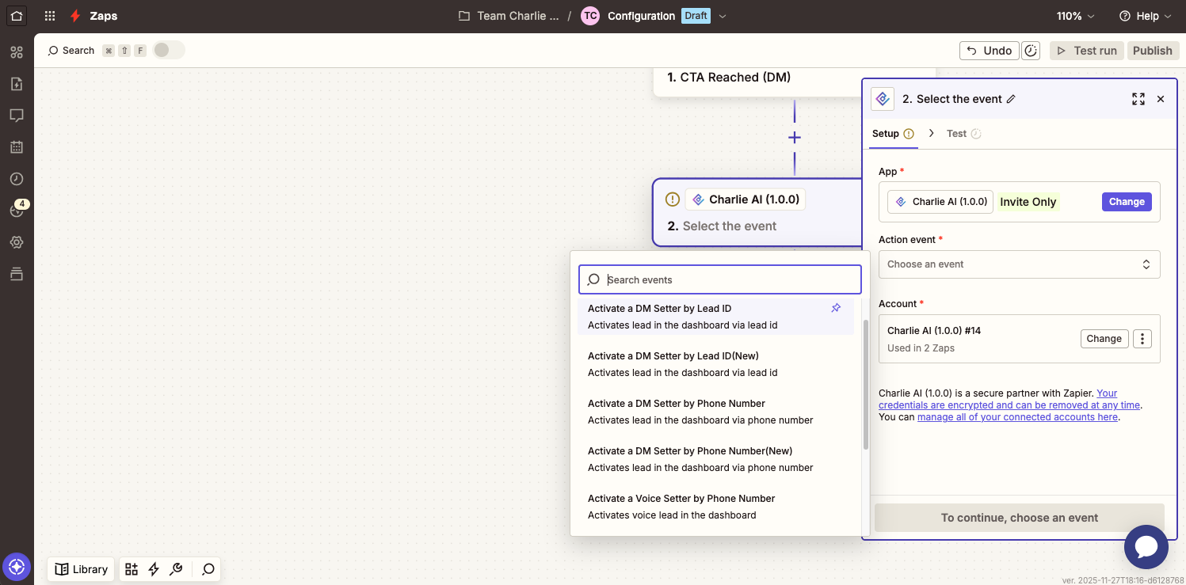1186x585 pixels.
Task: Open the four-circles icon in left sidebar
Action: click(17, 52)
